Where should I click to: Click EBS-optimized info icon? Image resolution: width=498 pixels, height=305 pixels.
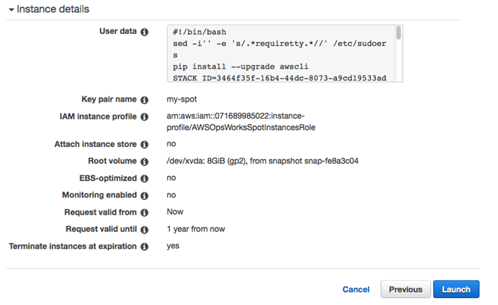[x=144, y=179]
